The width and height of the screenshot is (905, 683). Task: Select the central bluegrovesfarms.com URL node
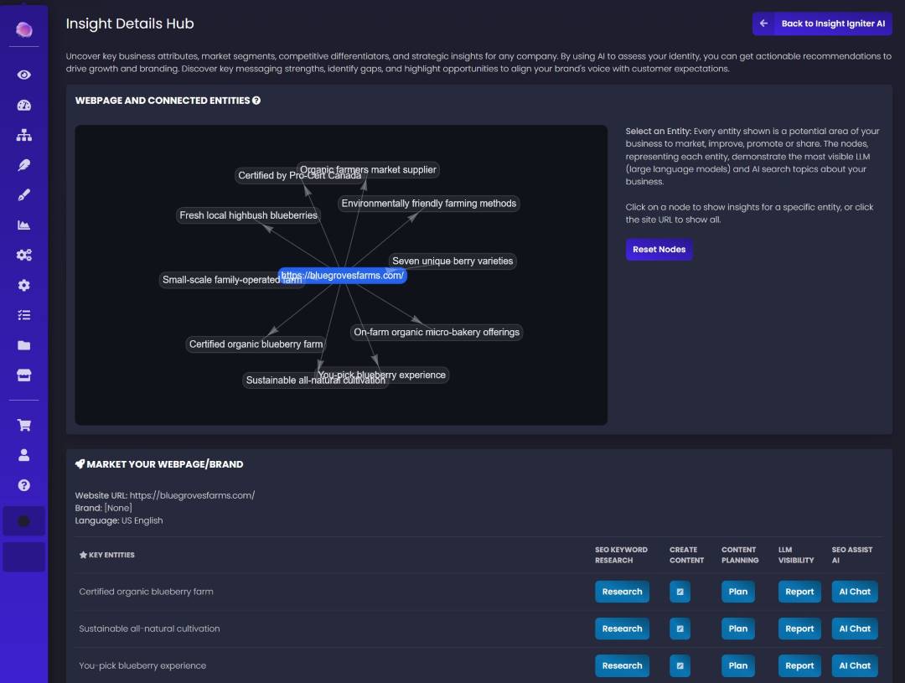pos(343,276)
